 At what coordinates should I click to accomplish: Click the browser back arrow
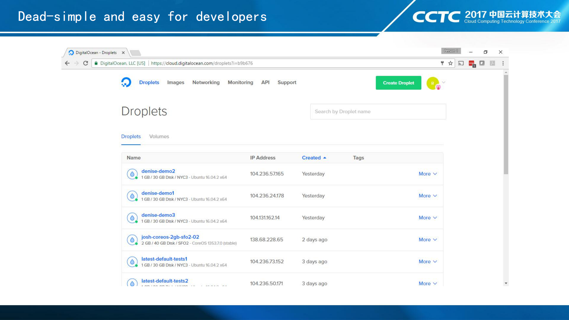pyautogui.click(x=67, y=63)
